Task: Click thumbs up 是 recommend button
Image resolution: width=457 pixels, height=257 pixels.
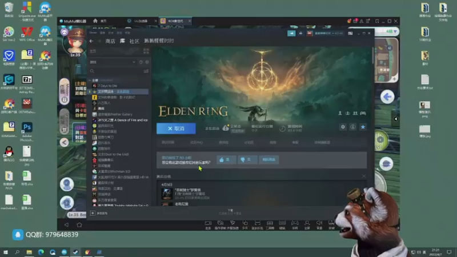Action: 226,160
